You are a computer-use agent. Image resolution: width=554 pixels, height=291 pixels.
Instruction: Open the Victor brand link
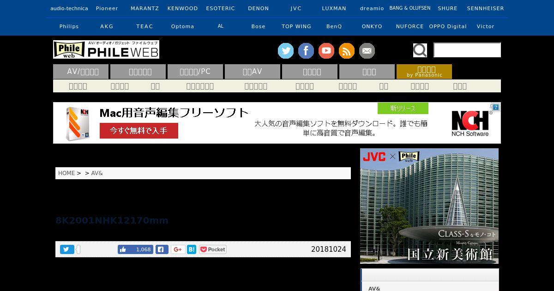click(486, 26)
